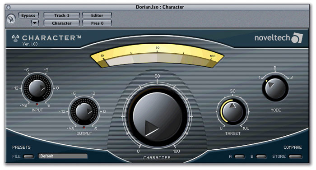316x170 pixels.
Task: Open the Character plugin selector
Action: coord(61,23)
